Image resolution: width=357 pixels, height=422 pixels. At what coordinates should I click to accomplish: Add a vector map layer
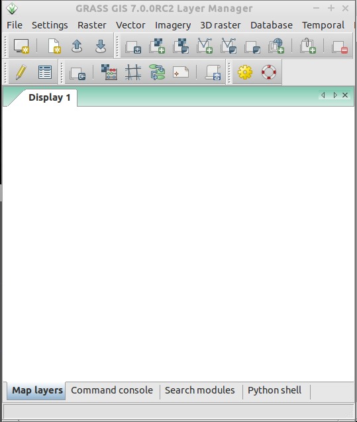[205, 46]
